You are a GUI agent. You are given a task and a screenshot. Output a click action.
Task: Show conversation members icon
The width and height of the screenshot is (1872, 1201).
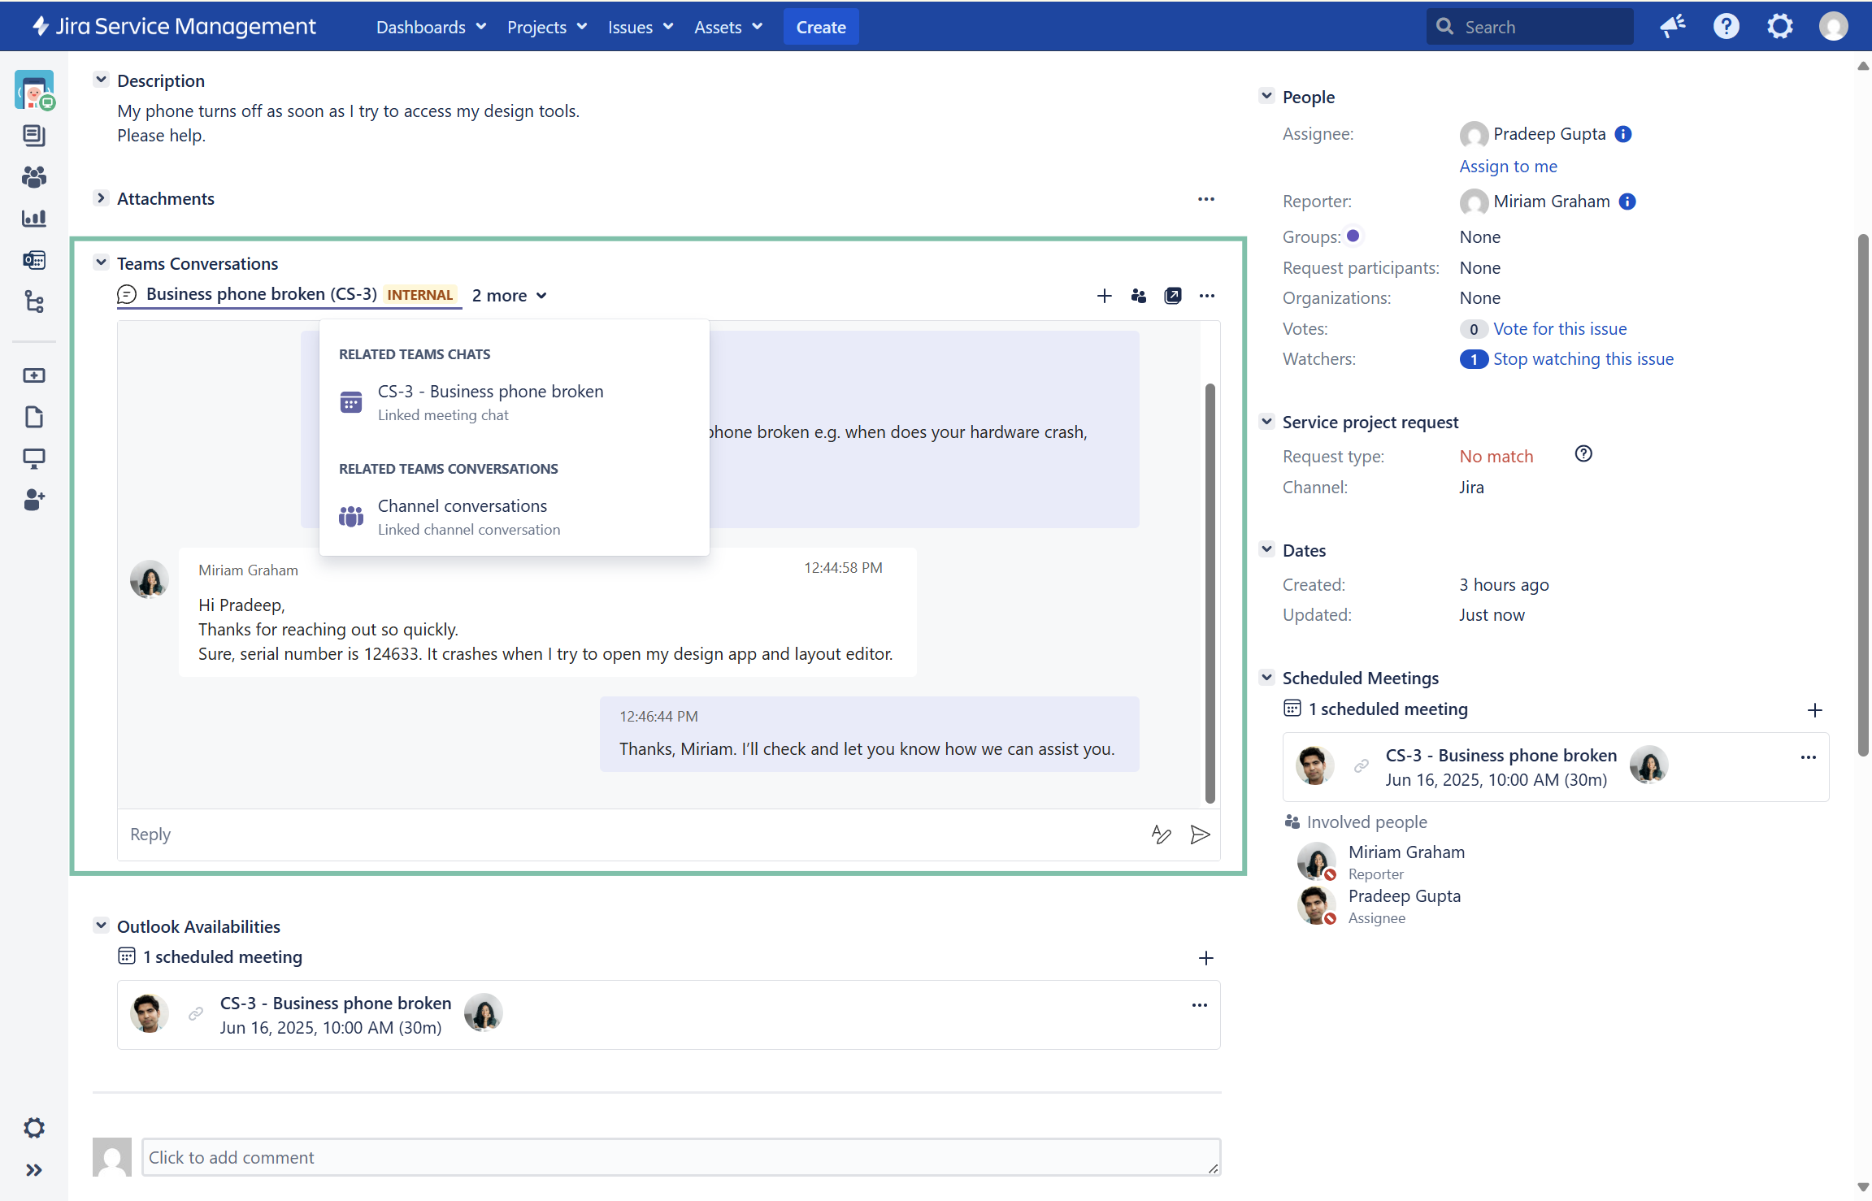pyautogui.click(x=1138, y=296)
